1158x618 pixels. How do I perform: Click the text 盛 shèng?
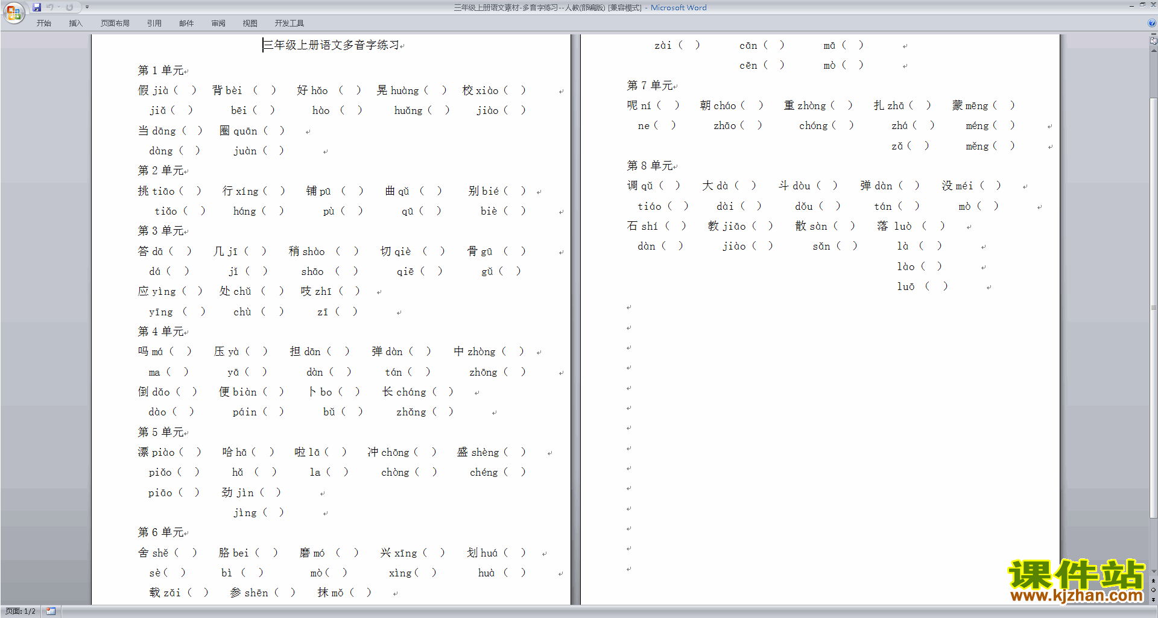[478, 452]
